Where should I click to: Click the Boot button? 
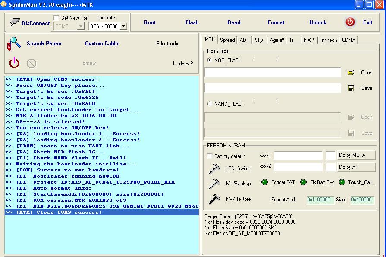pyautogui.click(x=150, y=22)
